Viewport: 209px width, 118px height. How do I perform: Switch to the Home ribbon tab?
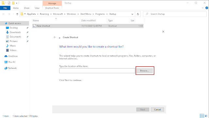pos(16,8)
